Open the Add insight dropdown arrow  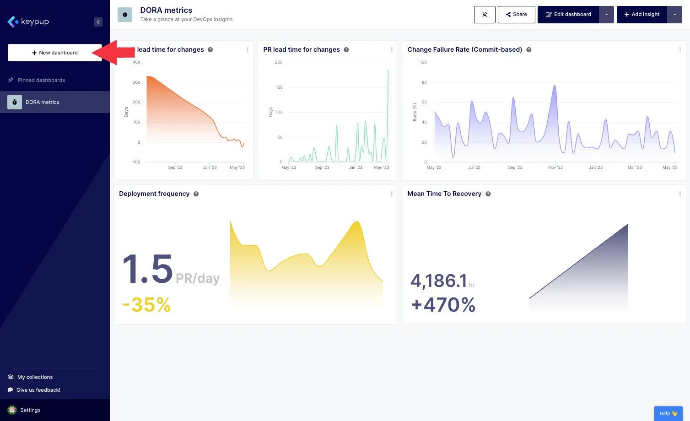coord(675,14)
